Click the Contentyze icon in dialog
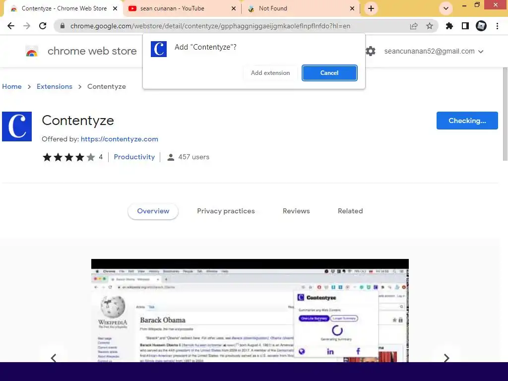The height and width of the screenshot is (381, 508). click(x=159, y=49)
